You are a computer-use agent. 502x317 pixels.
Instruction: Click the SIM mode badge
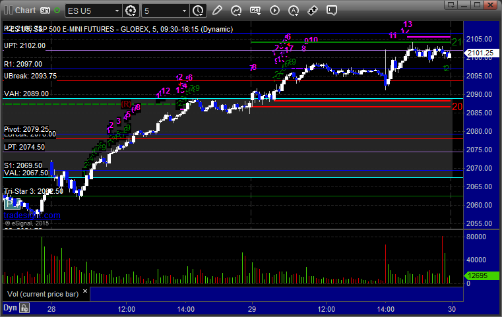[x=45, y=11]
